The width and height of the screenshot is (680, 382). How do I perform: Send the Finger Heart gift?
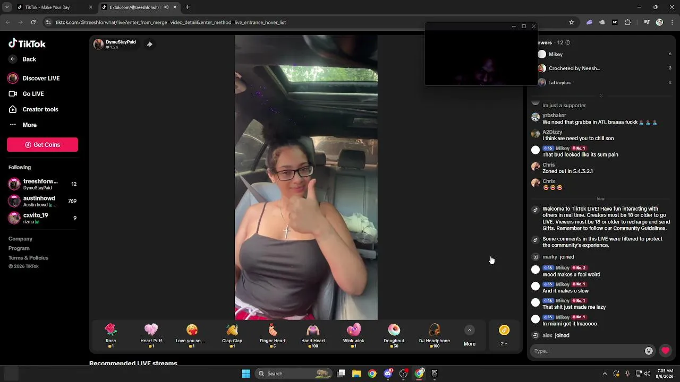(x=273, y=336)
